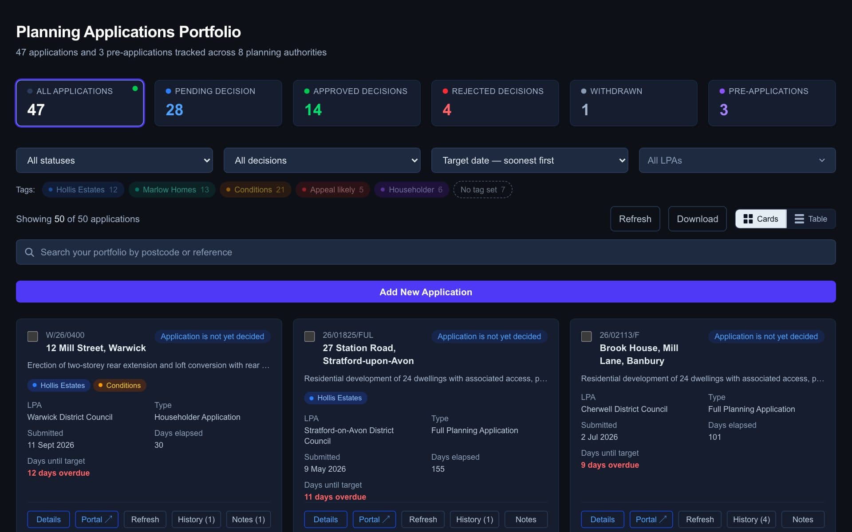
Task: Click the Cards grid view icon
Action: pyautogui.click(x=748, y=219)
